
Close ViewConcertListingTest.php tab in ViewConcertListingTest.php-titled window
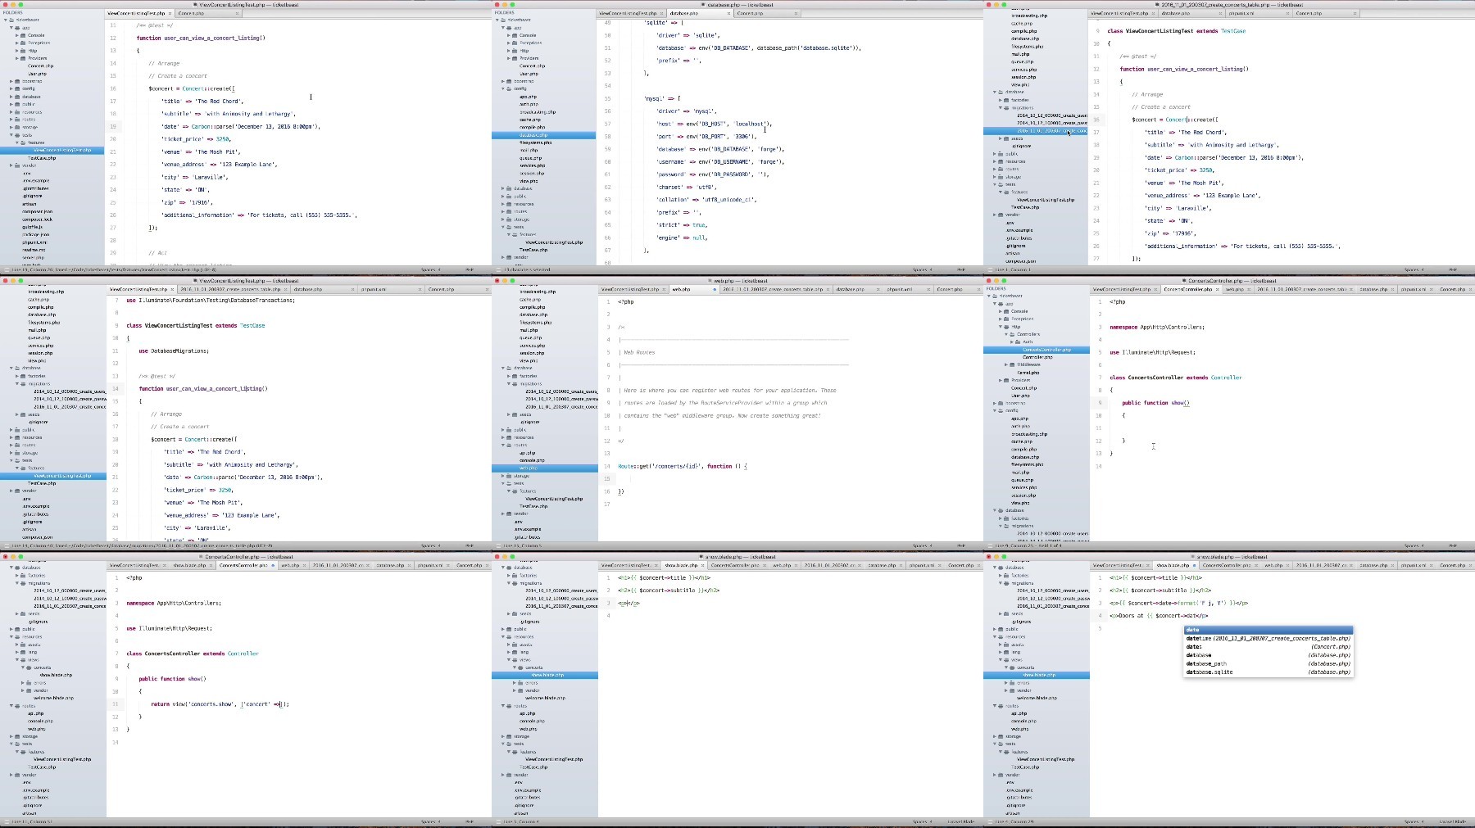171,13
